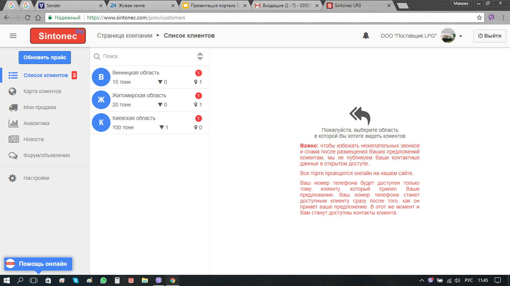The image size is (510, 286).
Task: Click the Поиск search field
Action: click(147, 56)
